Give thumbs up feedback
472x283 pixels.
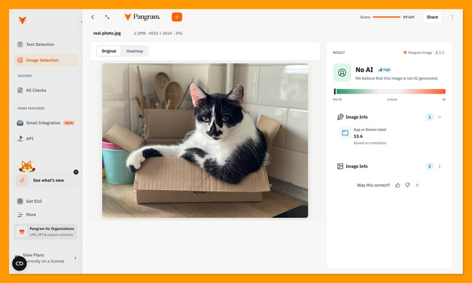(398, 185)
